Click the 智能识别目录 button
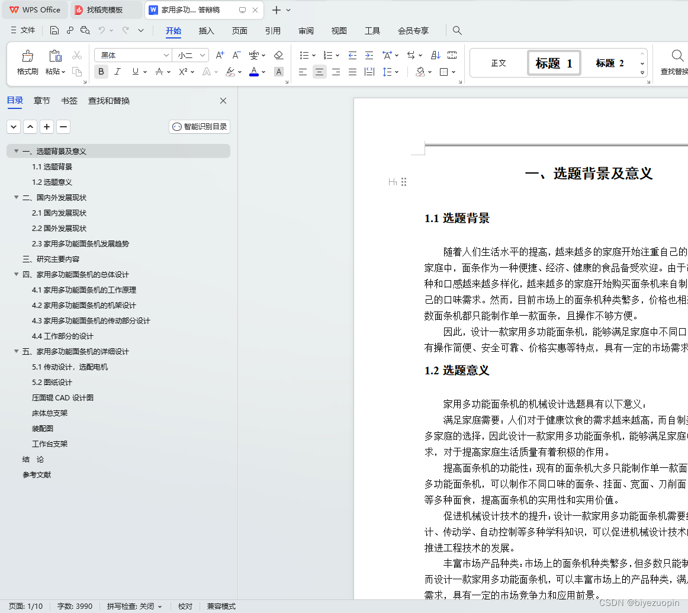The height and width of the screenshot is (613, 688). pyautogui.click(x=200, y=127)
